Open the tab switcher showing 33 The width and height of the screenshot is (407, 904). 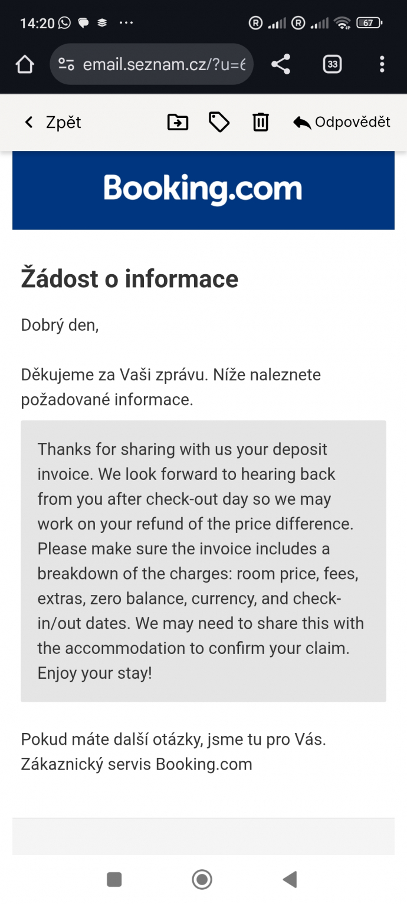[332, 64]
